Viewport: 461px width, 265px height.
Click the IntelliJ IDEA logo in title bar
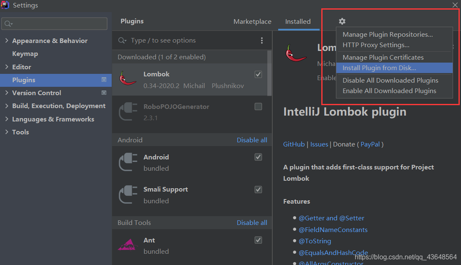pyautogui.click(x=5, y=5)
